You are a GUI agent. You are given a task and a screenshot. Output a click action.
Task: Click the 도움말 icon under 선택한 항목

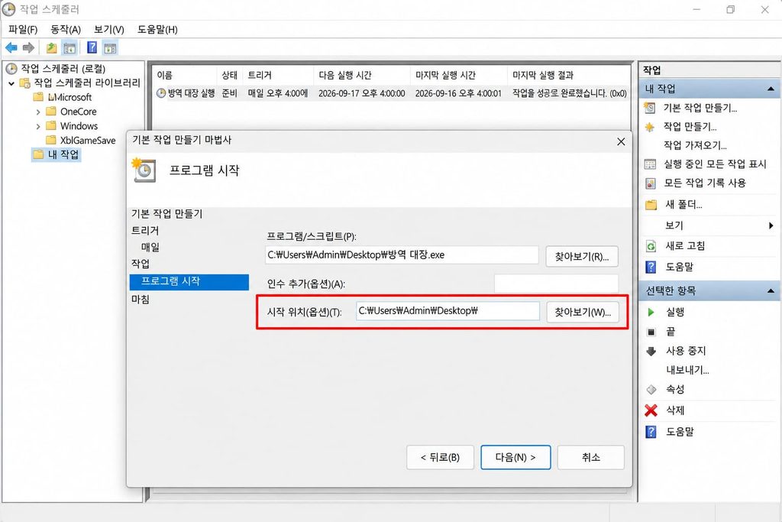[x=651, y=432]
